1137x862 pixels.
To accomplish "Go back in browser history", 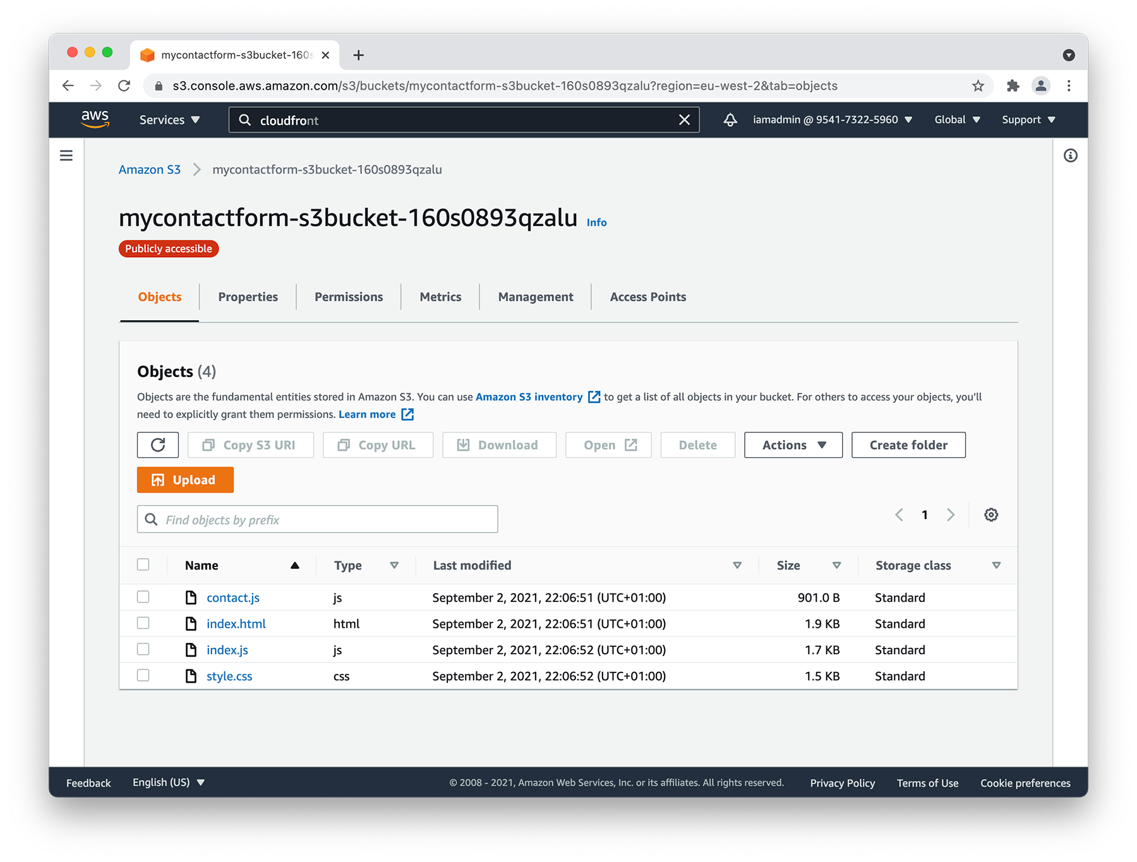I will click(x=68, y=86).
